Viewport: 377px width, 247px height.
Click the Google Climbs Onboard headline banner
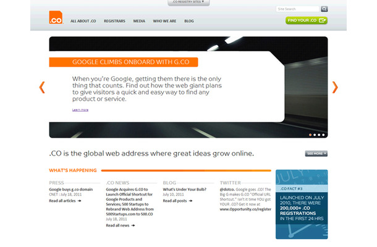pyautogui.click(x=124, y=62)
